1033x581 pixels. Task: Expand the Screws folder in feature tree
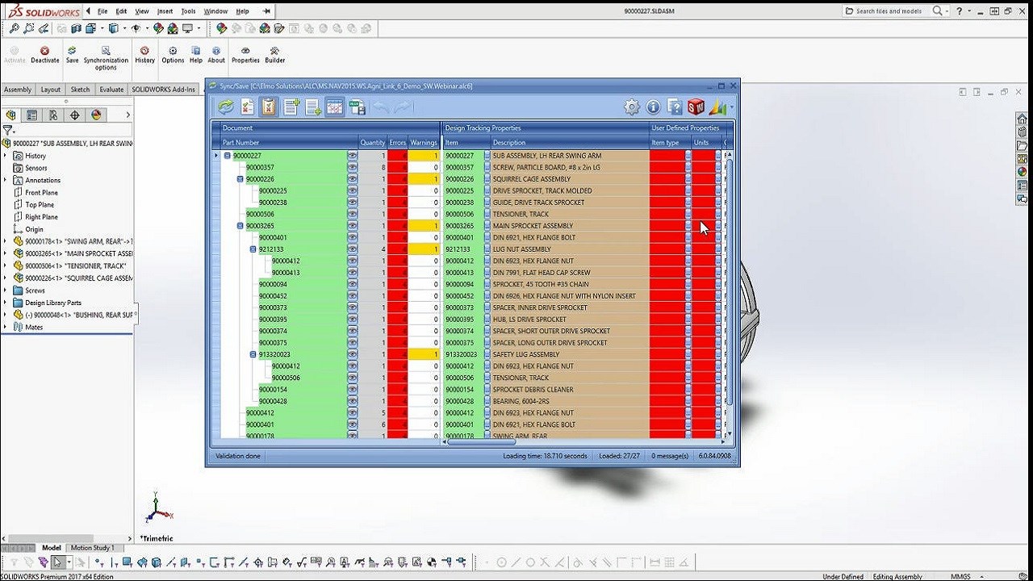6,290
